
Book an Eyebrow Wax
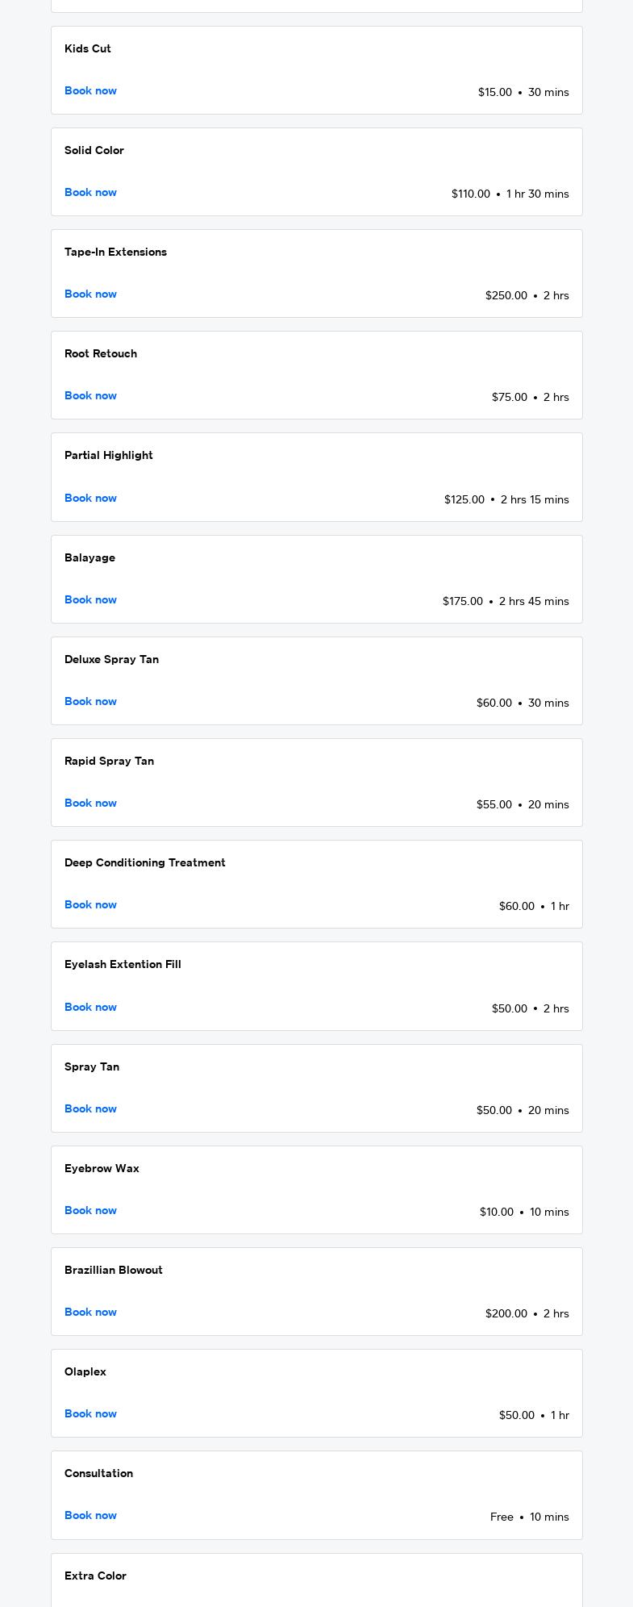pyautogui.click(x=90, y=1211)
